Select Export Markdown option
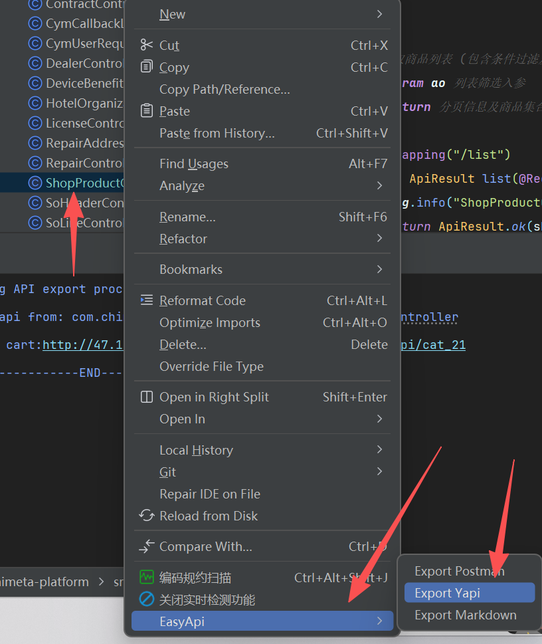The image size is (542, 644). coord(465,615)
